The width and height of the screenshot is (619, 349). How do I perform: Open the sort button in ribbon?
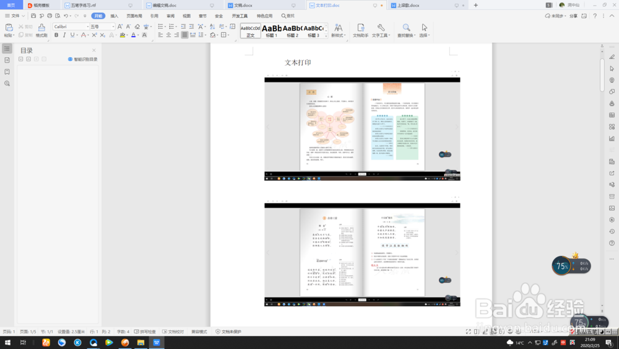(x=212, y=27)
